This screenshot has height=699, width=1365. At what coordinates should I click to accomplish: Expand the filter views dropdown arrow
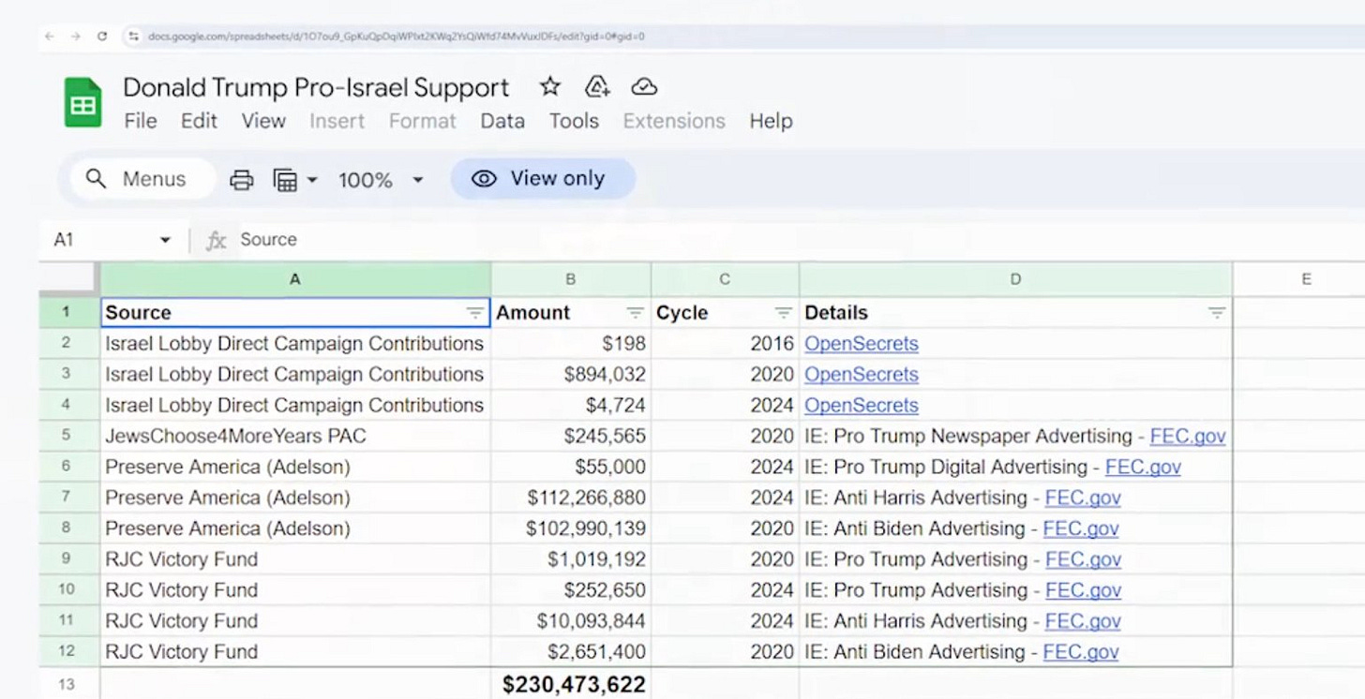(x=312, y=180)
